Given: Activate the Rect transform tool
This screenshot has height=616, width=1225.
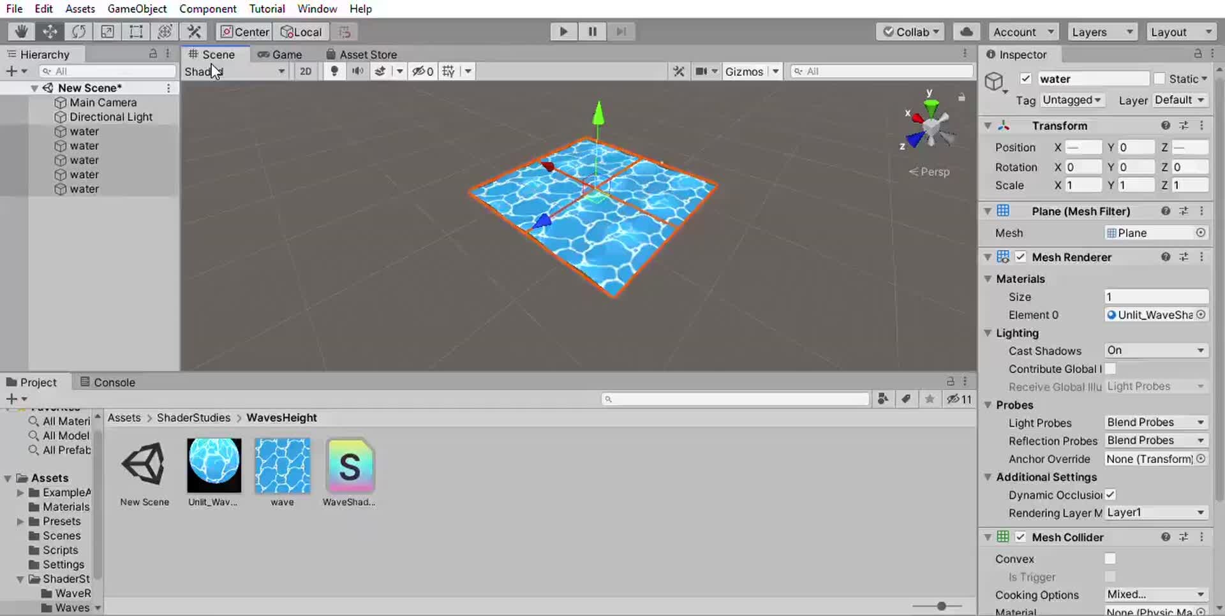Looking at the screenshot, I should click(x=136, y=31).
